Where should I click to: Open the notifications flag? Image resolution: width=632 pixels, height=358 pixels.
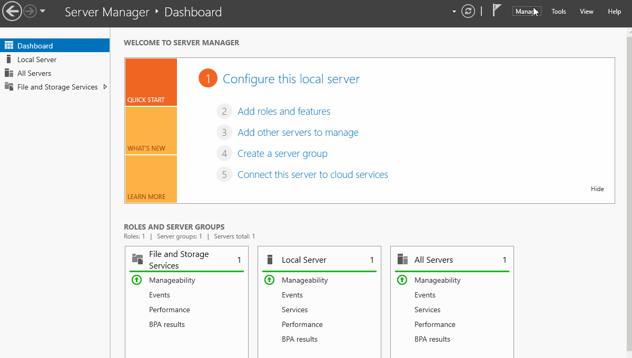[497, 11]
